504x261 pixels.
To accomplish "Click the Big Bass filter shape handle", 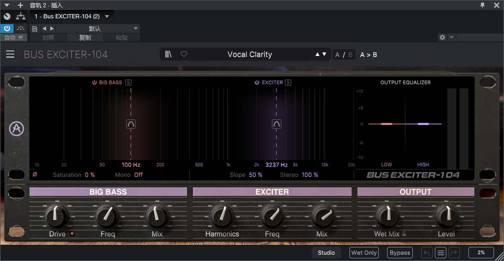I will click(x=131, y=124).
